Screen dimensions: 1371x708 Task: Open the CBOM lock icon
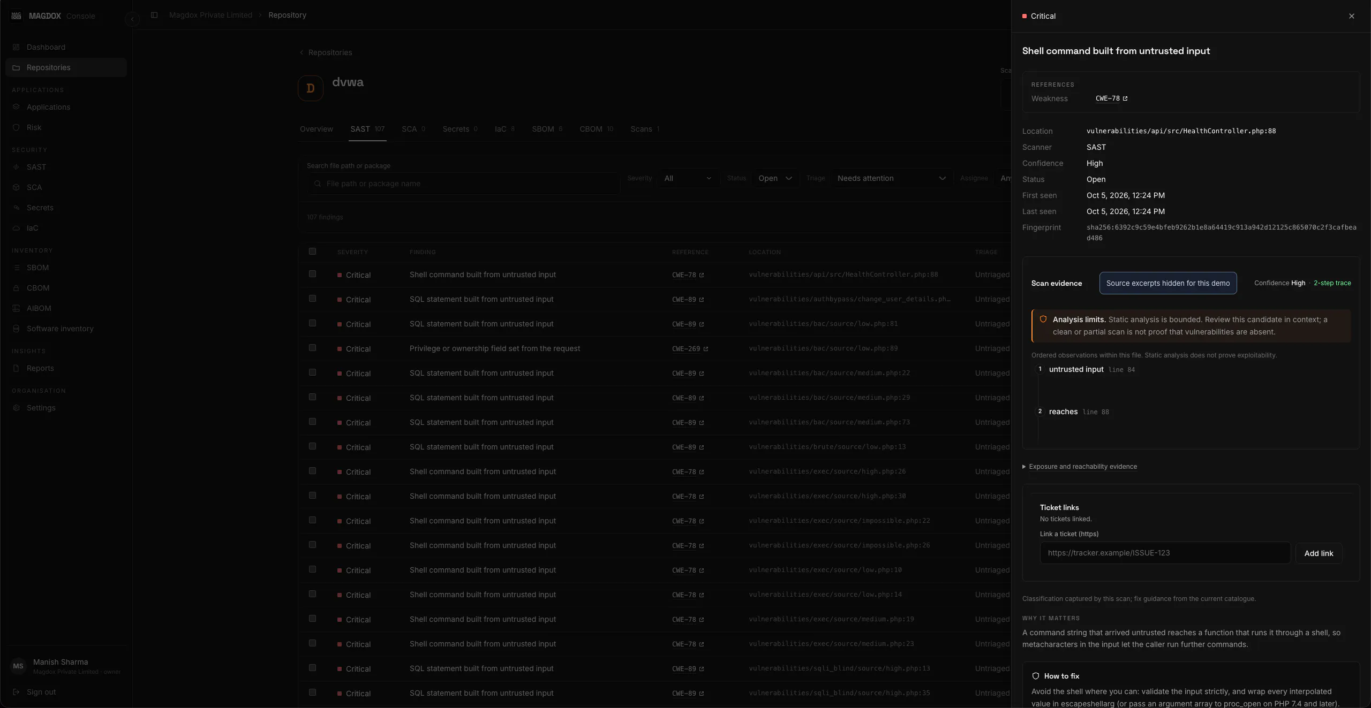tap(16, 288)
